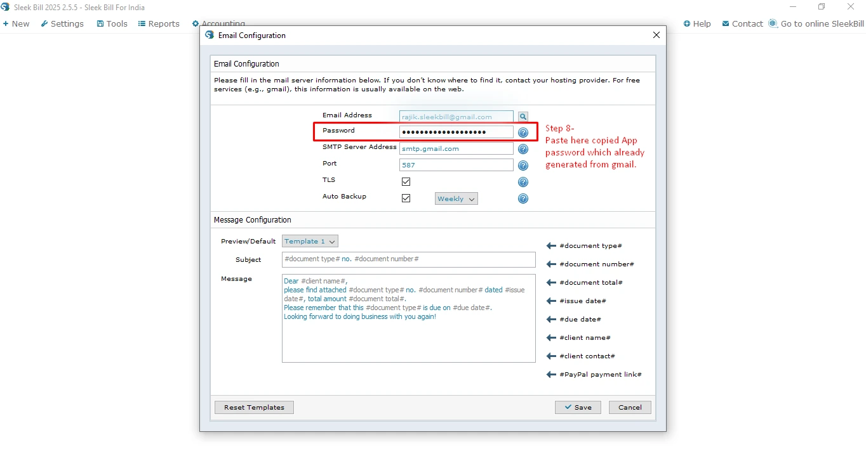Click the search icon beside Email Address
This screenshot has height=461, width=866.
click(523, 117)
